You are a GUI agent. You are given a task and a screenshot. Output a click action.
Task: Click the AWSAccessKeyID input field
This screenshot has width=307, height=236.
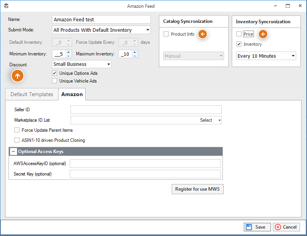[145, 164]
